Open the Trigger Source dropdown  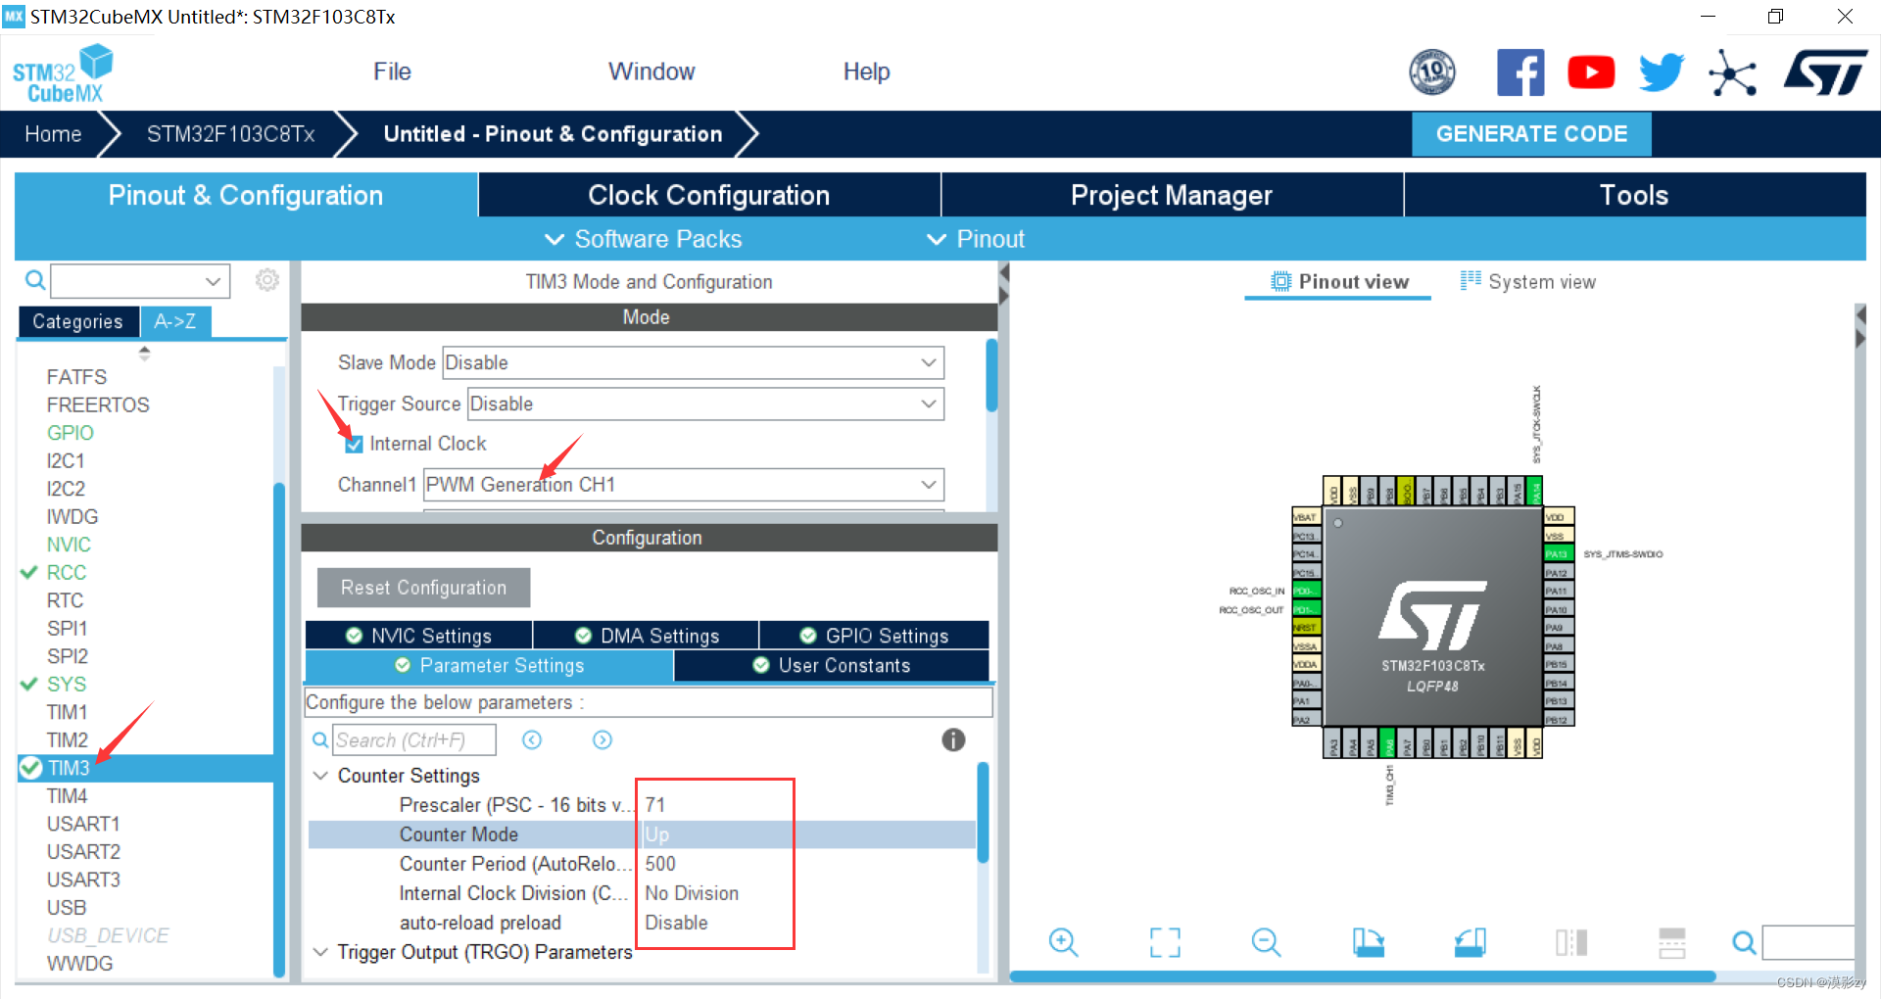click(705, 404)
